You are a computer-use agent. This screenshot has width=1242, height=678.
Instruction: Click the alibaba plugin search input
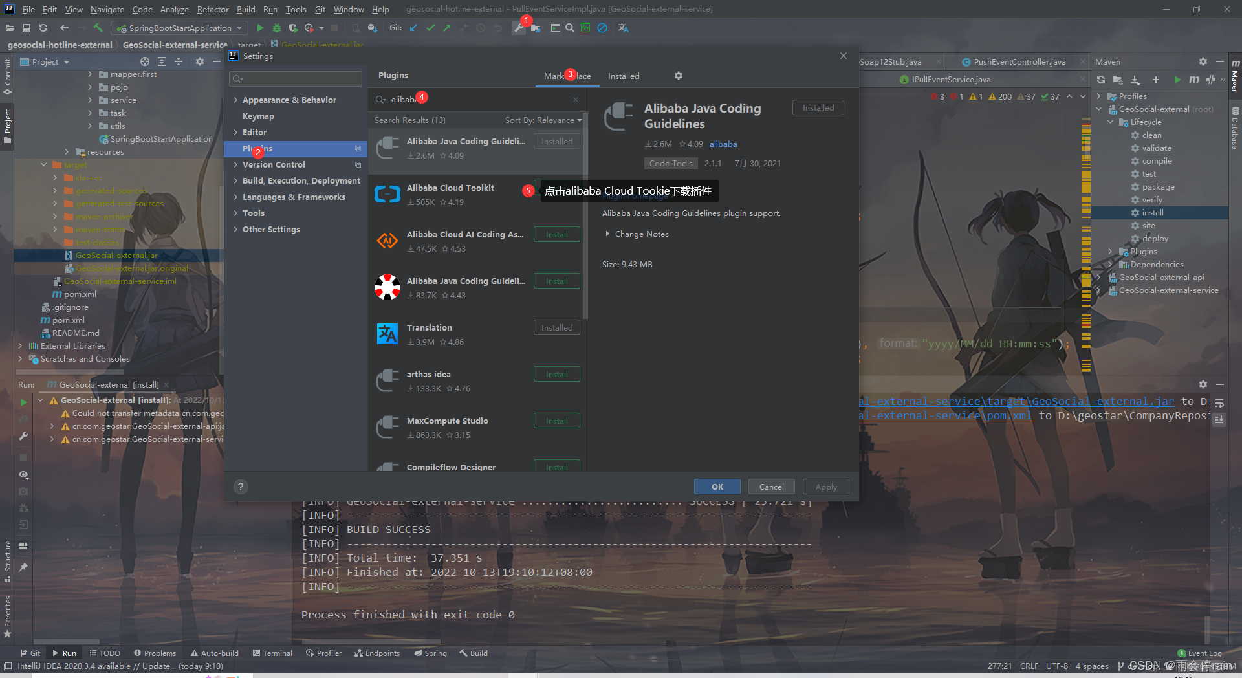pos(478,100)
